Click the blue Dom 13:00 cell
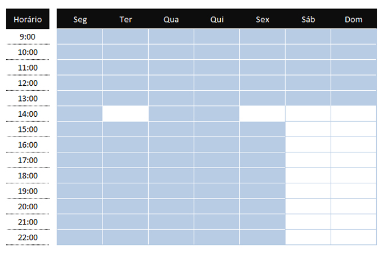 [353, 98]
